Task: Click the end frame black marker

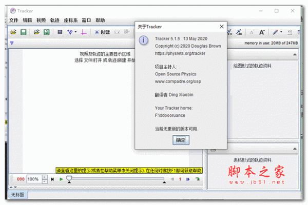Action: [164, 182]
